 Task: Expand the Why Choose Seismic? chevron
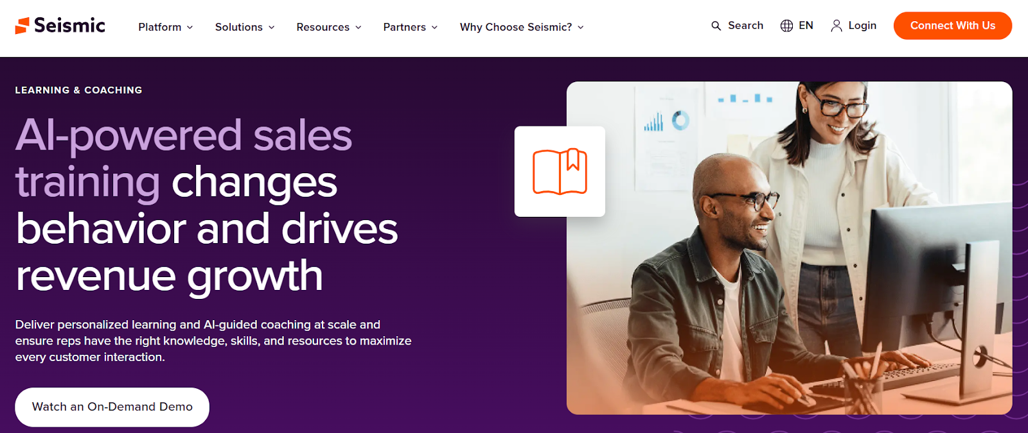[581, 28]
